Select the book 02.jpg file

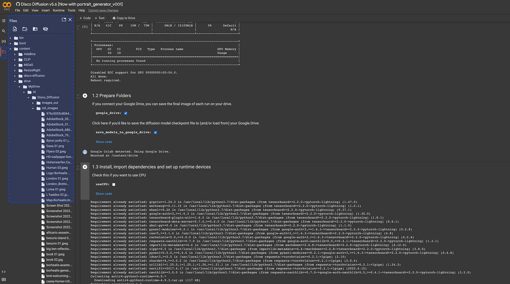55,260
